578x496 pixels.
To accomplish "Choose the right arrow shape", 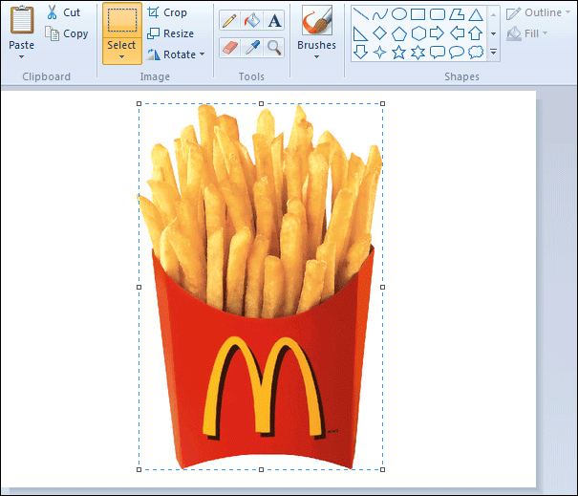I will 437,33.
